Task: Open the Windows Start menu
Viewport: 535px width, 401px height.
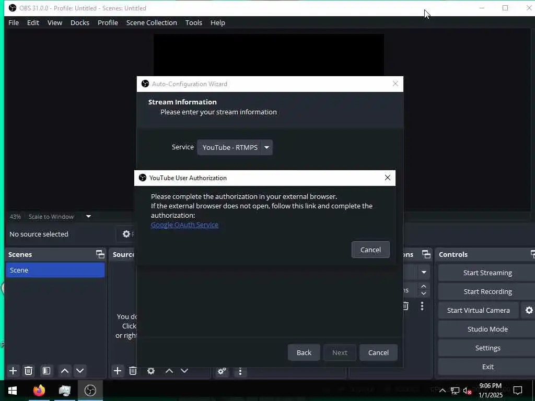Action: [x=13, y=390]
